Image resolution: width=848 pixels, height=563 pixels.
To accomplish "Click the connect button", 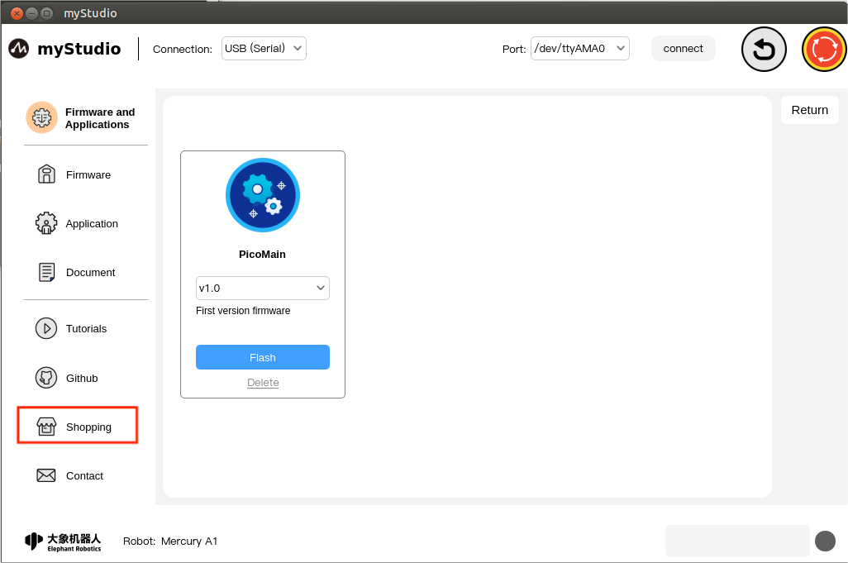I will 683,49.
